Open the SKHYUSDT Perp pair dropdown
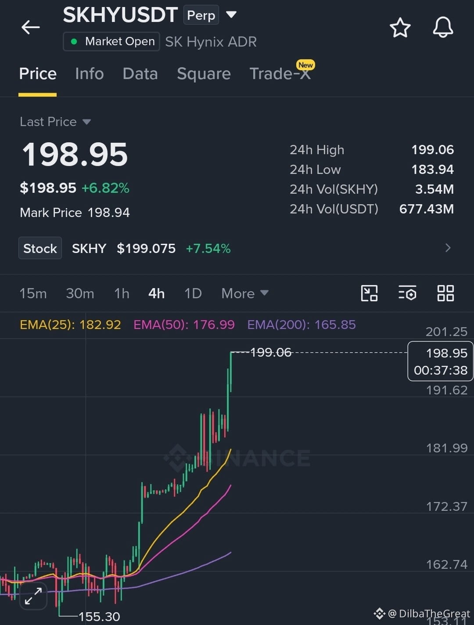Viewport: 474px width, 625px height. tap(231, 15)
